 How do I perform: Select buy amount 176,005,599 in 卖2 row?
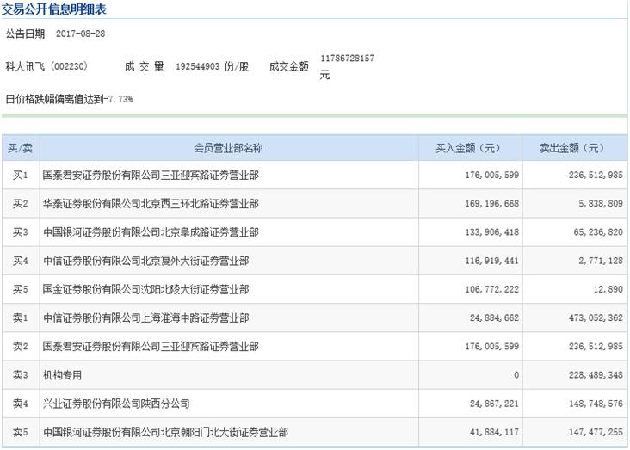click(x=491, y=347)
